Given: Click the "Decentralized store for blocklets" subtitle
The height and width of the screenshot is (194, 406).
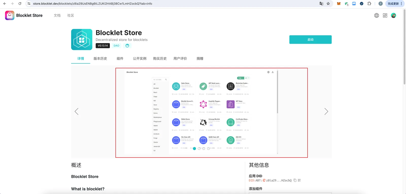Looking at the screenshot, I should (x=122, y=40).
